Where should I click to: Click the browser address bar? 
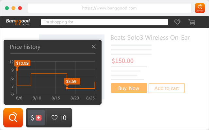(109, 8)
